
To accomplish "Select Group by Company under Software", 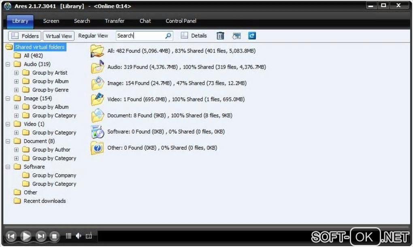I will (x=54, y=175).
